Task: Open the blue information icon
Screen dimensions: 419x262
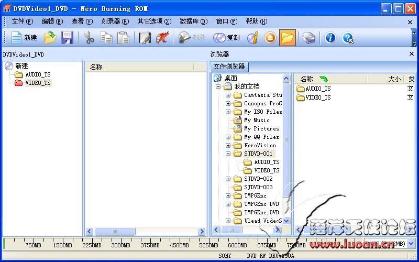Action: click(330, 38)
